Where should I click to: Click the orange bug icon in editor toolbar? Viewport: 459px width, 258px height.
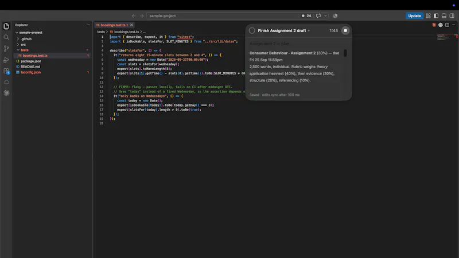point(434,25)
